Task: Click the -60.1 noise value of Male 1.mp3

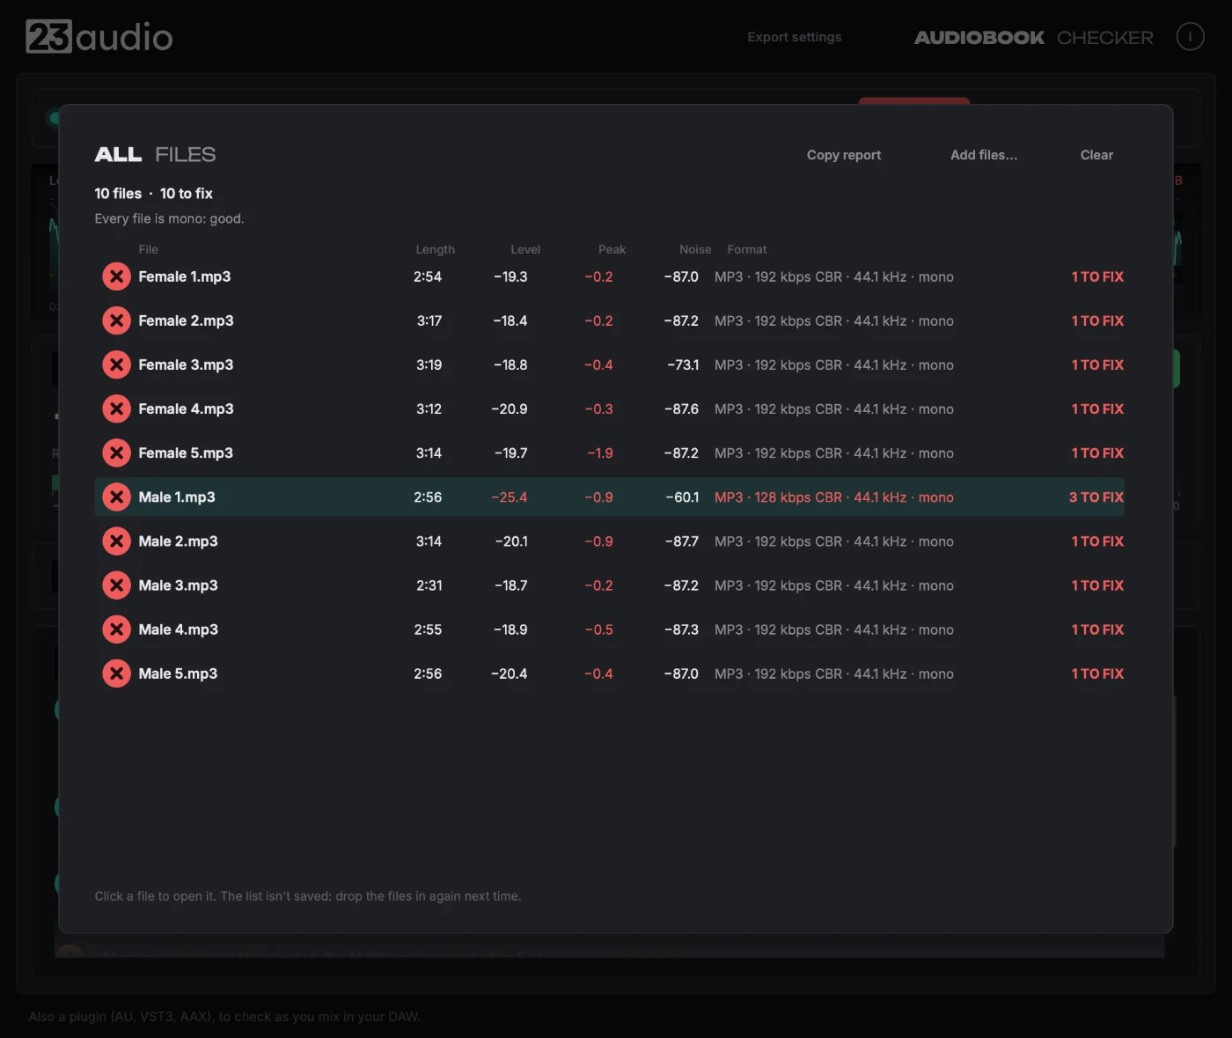Action: tap(682, 497)
